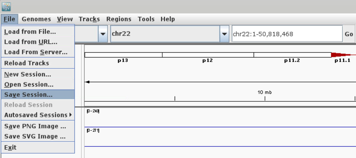Choose Load from File menu entry
356x158 pixels.
point(30,32)
